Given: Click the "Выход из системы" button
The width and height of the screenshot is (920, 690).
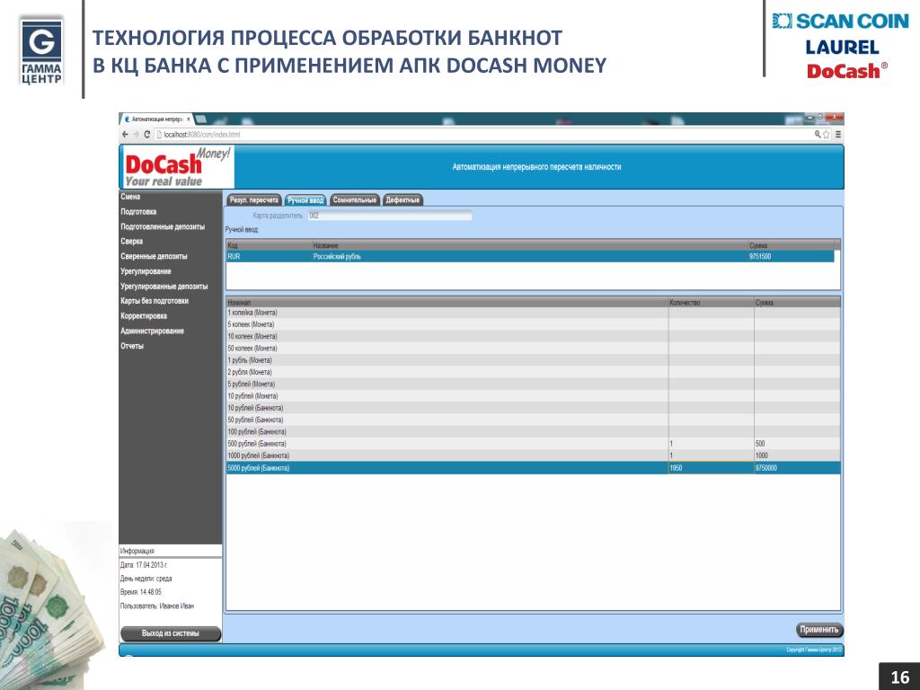Looking at the screenshot, I should pos(170,633).
